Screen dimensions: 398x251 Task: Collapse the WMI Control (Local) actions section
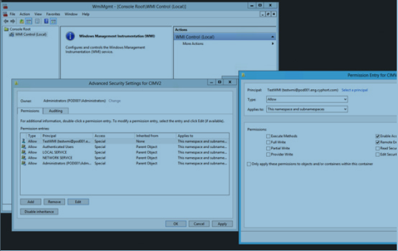[272, 37]
